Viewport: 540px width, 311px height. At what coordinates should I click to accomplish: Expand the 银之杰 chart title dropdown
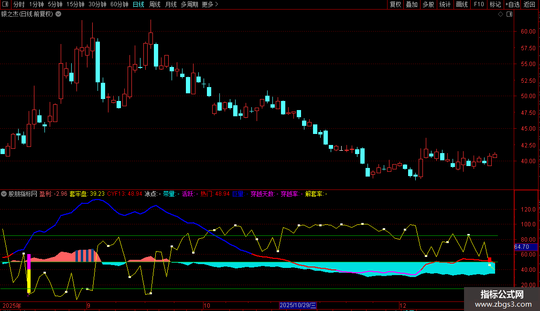point(58,14)
